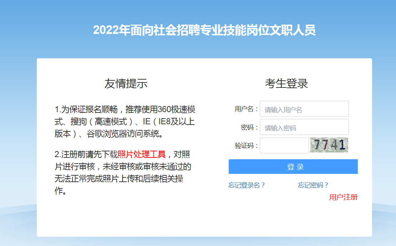Select the 友情提示 heading

click(126, 84)
